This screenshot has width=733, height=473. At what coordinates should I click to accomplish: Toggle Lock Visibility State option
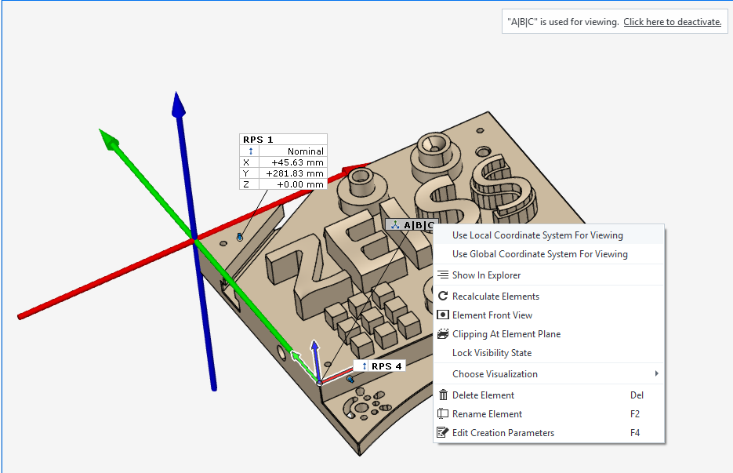tap(492, 353)
